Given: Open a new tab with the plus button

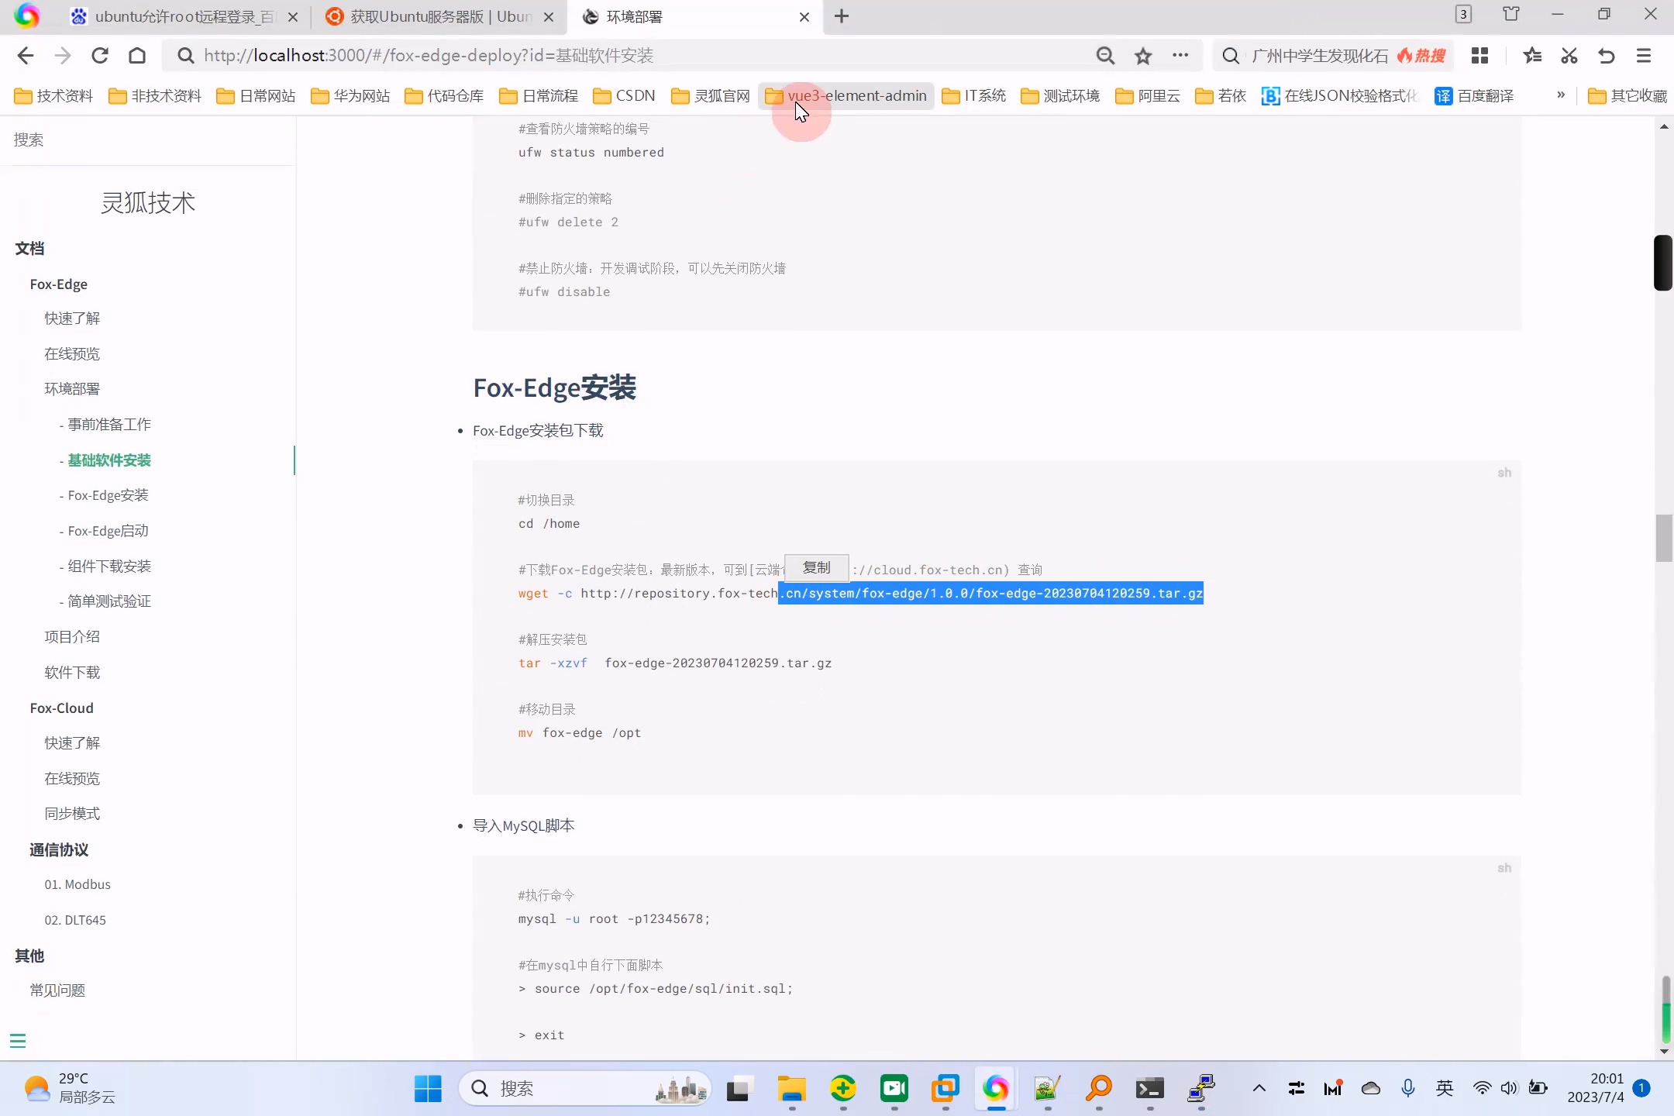Looking at the screenshot, I should point(842,16).
